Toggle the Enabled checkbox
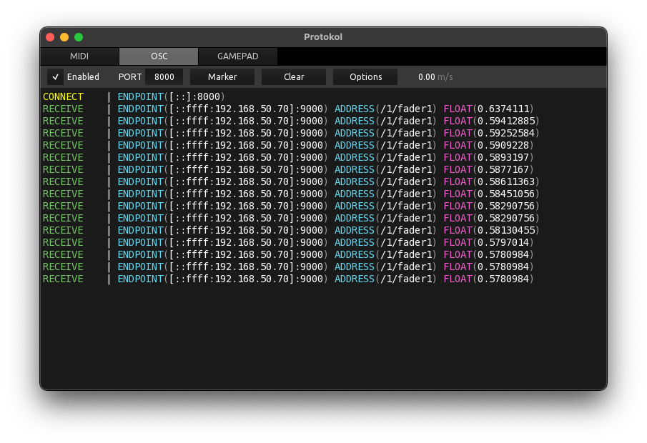Screen dimensions: 647x443 (x=55, y=76)
